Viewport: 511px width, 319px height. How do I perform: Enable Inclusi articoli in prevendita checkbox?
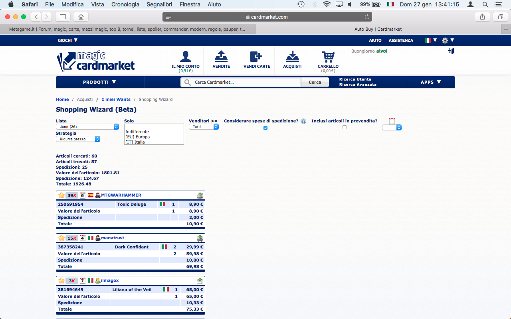pos(345,127)
